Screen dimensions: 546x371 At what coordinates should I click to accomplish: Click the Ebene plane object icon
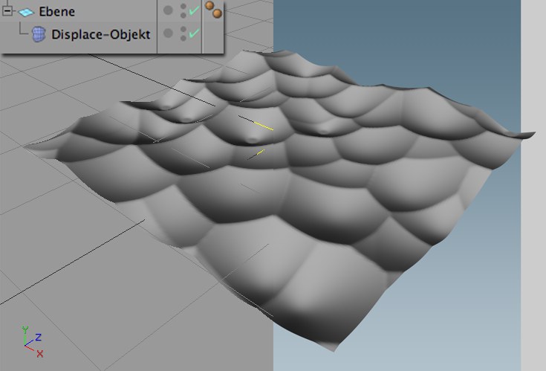[x=26, y=12]
